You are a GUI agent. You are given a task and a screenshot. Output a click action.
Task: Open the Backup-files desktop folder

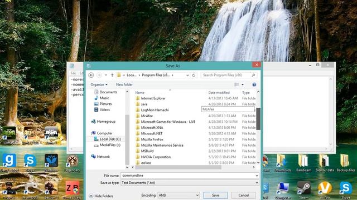346,163
